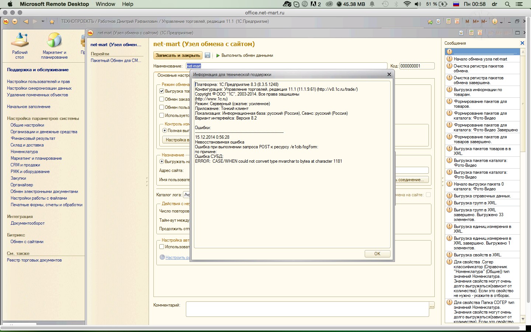Viewport: 531px width, 332px height.
Task: Click the M+ memory add button
Action: [476, 21]
